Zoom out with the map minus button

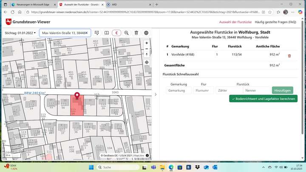pos(147,49)
